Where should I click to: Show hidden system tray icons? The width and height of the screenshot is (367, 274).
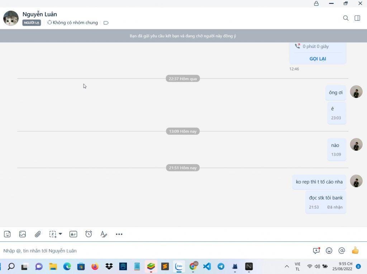tap(287, 266)
